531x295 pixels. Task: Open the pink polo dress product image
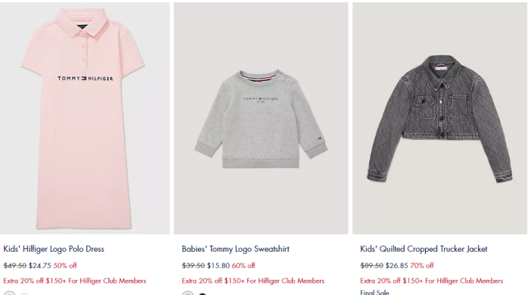[x=84, y=118]
